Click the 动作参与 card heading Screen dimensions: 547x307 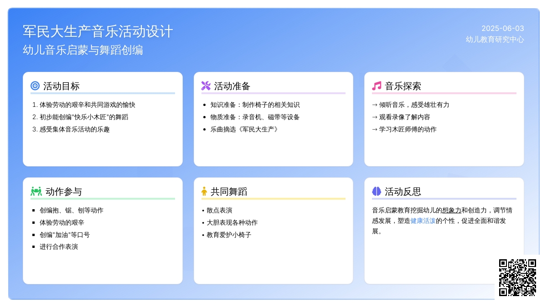coord(64,191)
